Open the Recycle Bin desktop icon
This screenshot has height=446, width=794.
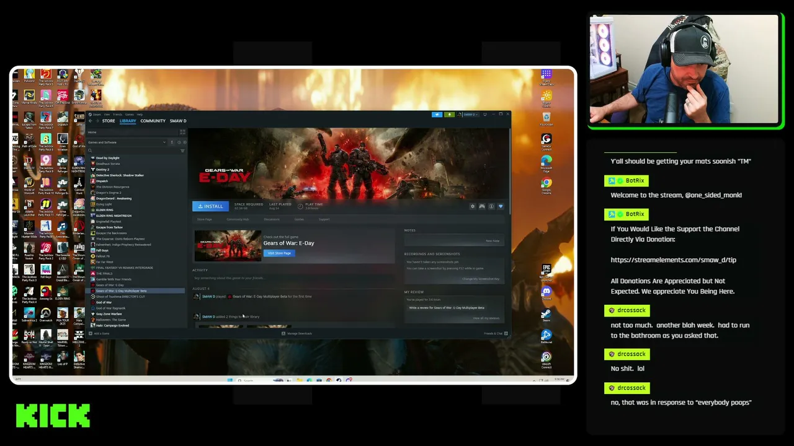click(x=546, y=119)
